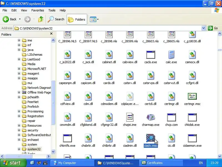Open the Views dropdown button
This screenshot has height=167, width=222.
click(x=94, y=19)
